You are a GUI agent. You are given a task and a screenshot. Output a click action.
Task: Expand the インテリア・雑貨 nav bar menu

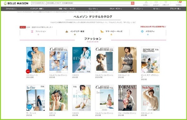(37, 9)
